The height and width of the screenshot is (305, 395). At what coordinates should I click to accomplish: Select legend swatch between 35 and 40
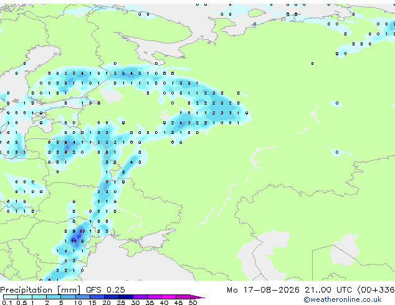[x=155, y=297]
